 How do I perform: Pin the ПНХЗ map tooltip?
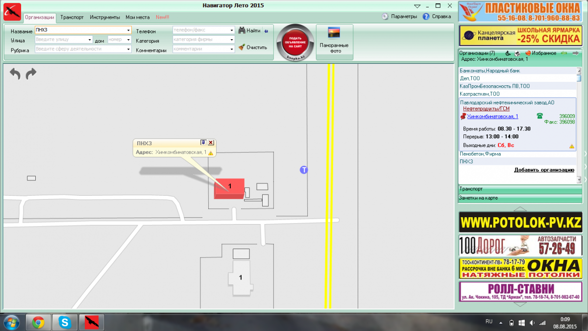203,143
